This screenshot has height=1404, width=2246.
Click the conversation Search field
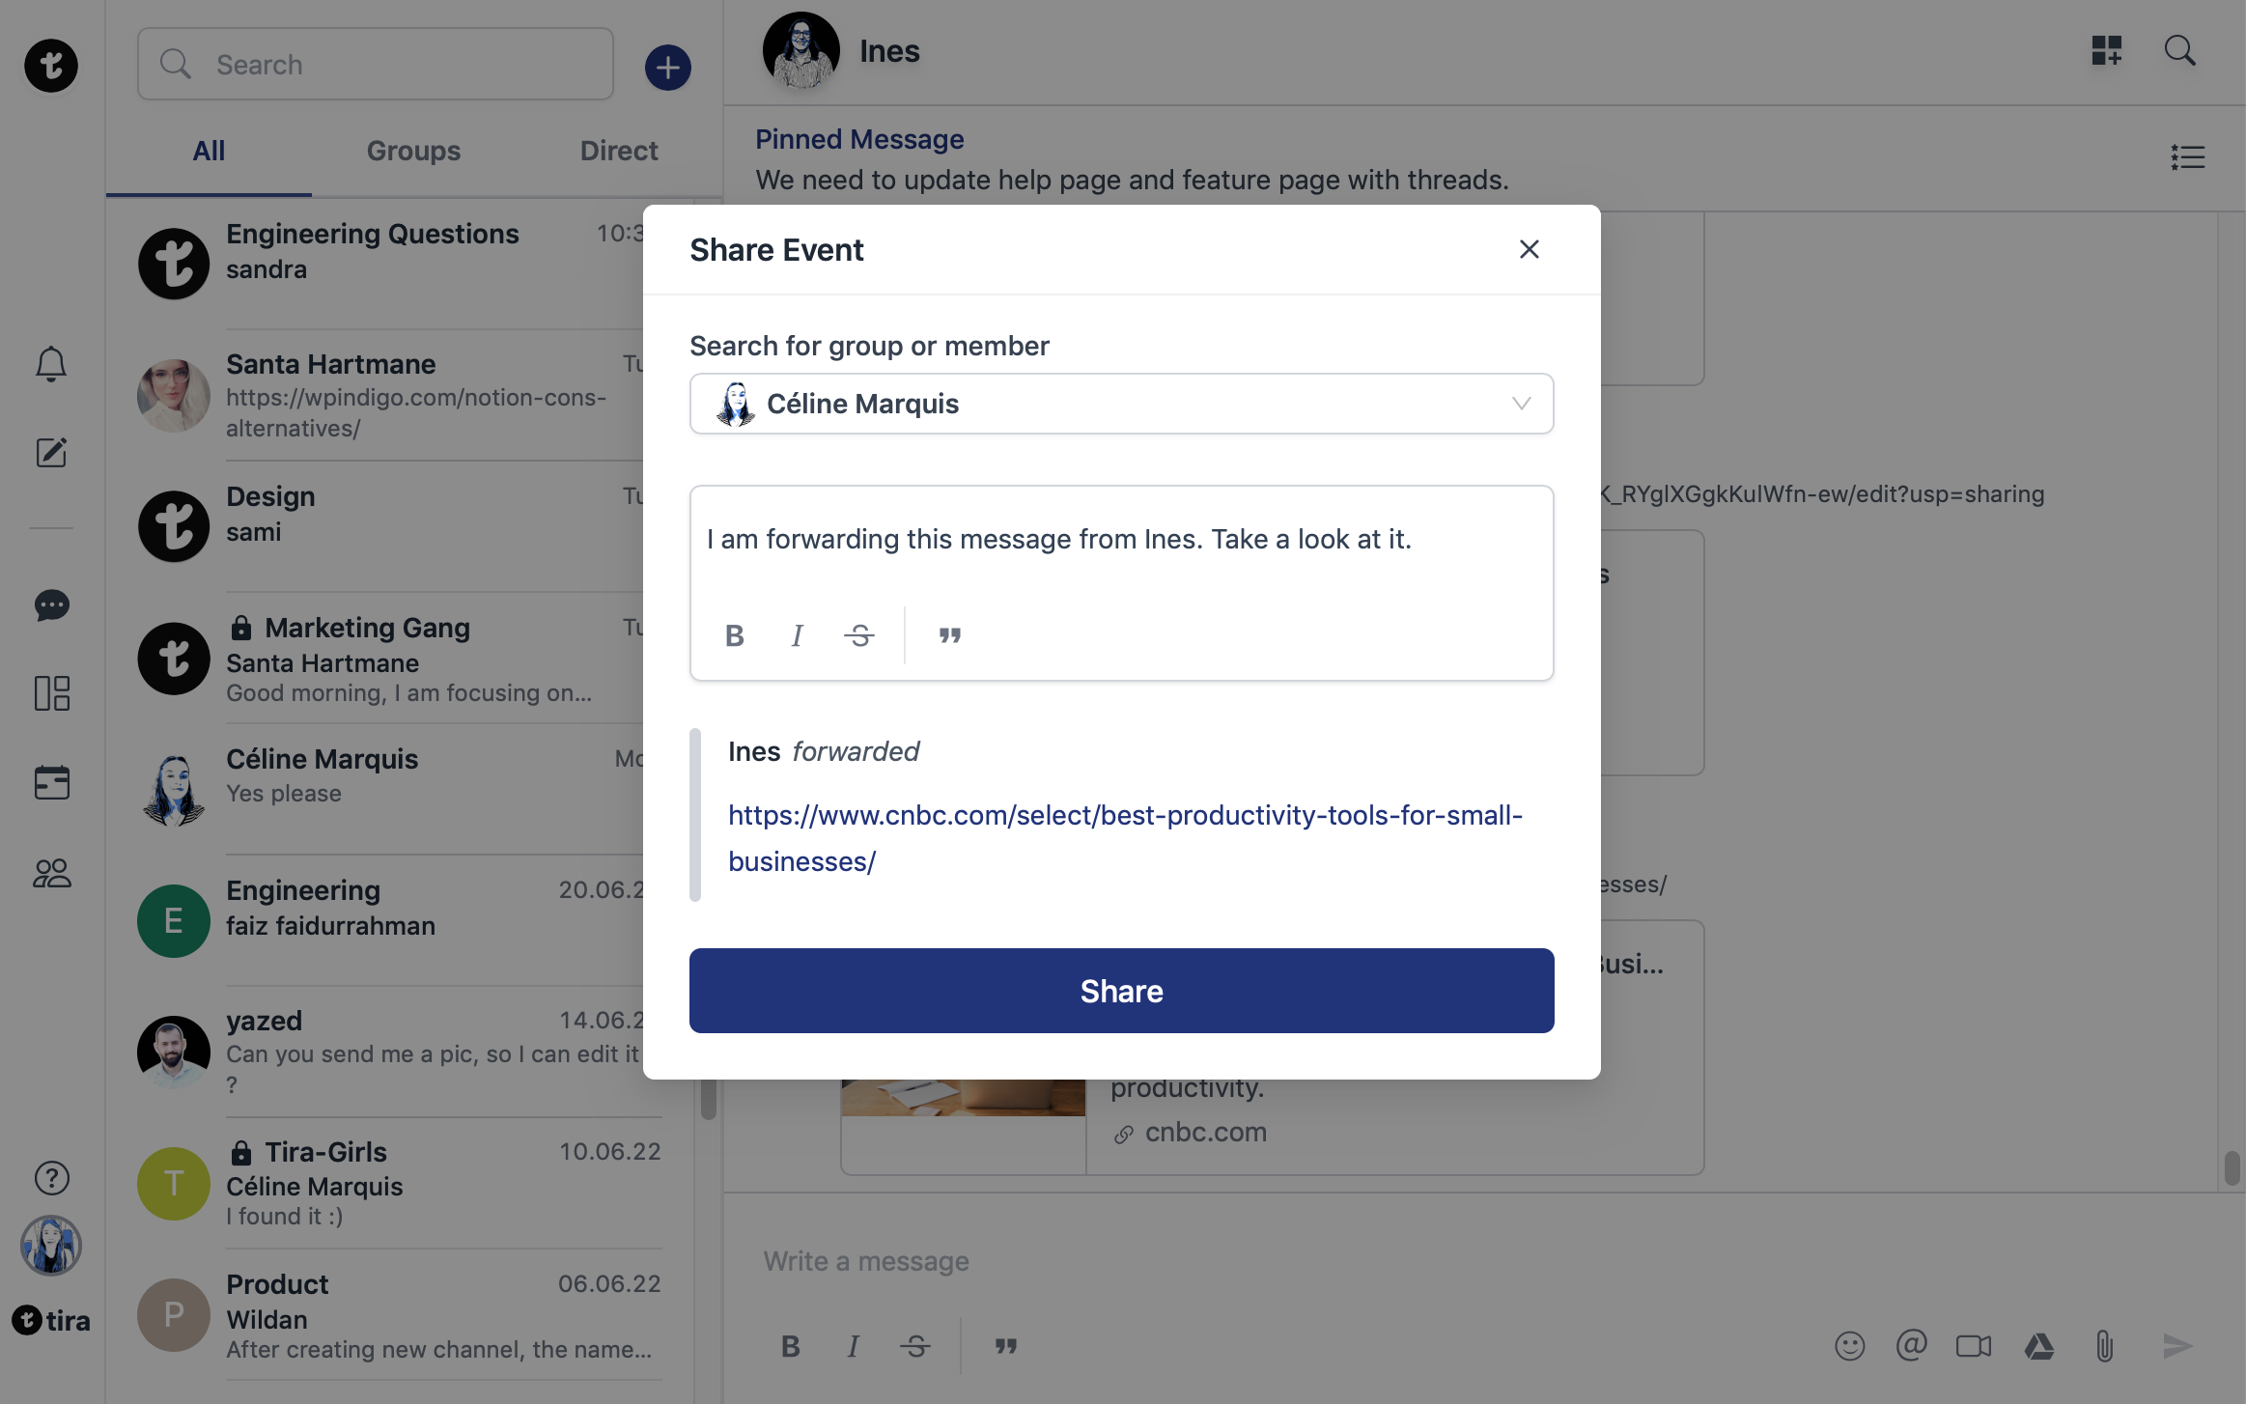[376, 65]
